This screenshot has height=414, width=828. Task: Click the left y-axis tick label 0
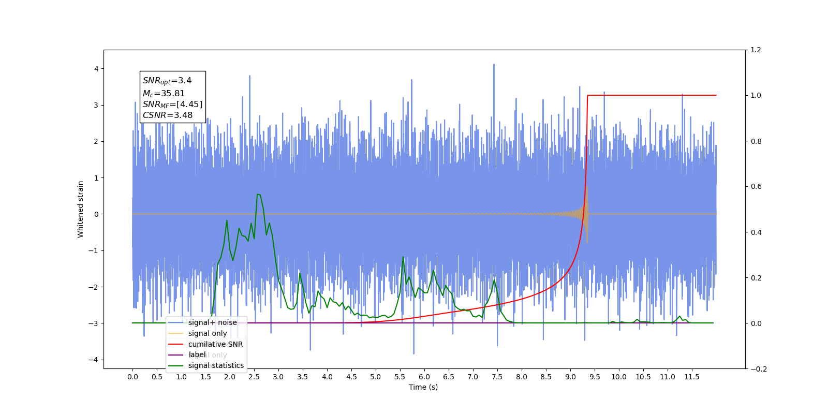(96, 214)
